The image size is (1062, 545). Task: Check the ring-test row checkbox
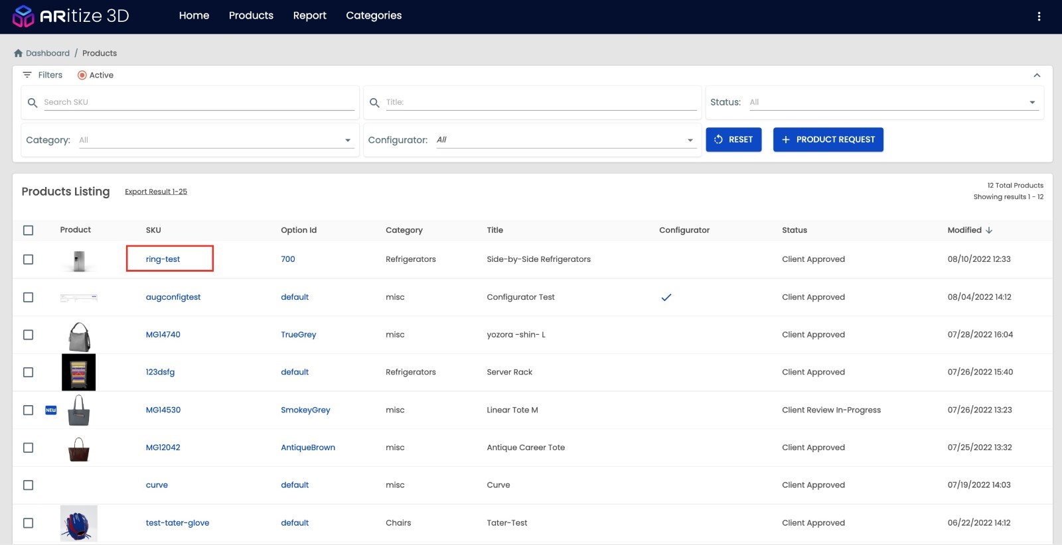(x=28, y=259)
